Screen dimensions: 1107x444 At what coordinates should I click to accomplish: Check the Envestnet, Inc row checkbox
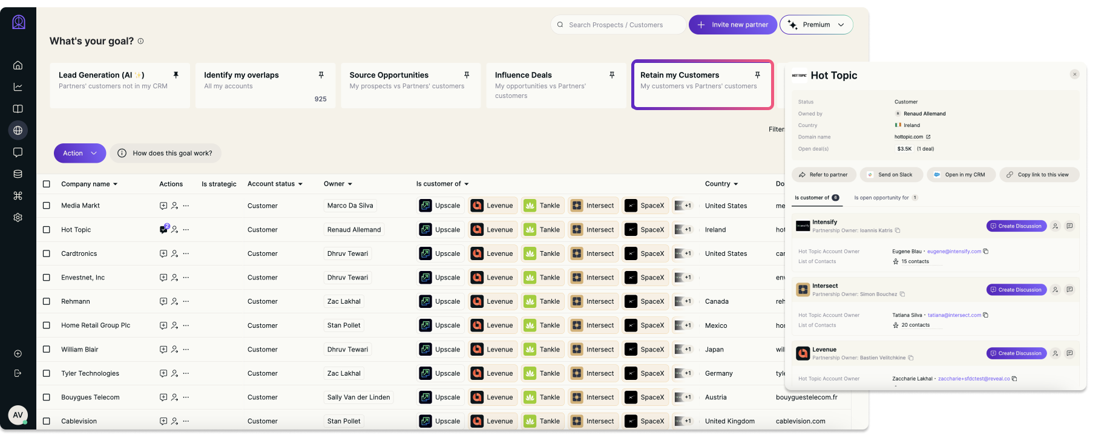[x=47, y=278]
